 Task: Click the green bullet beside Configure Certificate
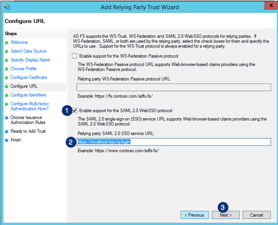tap(6, 78)
